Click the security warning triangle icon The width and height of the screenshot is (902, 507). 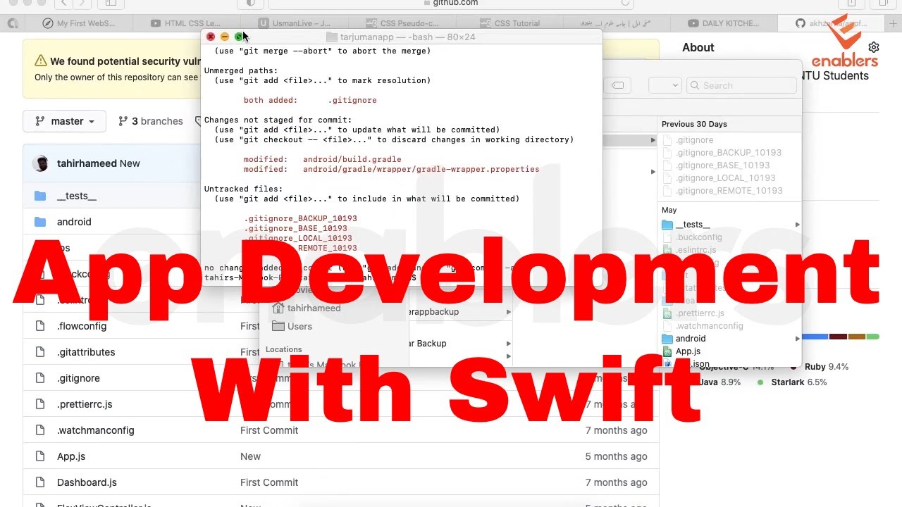tap(40, 61)
